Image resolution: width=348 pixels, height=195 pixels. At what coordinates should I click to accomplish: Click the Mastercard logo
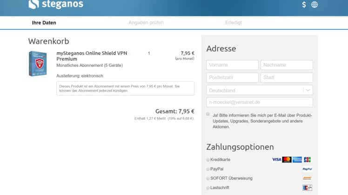[287, 160]
